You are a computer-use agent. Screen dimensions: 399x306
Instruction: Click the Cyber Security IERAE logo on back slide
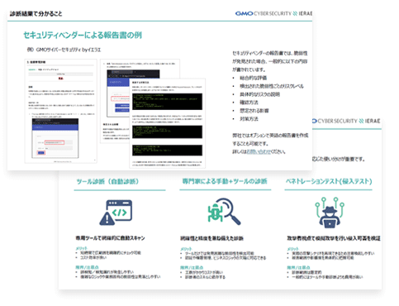tap(346, 121)
